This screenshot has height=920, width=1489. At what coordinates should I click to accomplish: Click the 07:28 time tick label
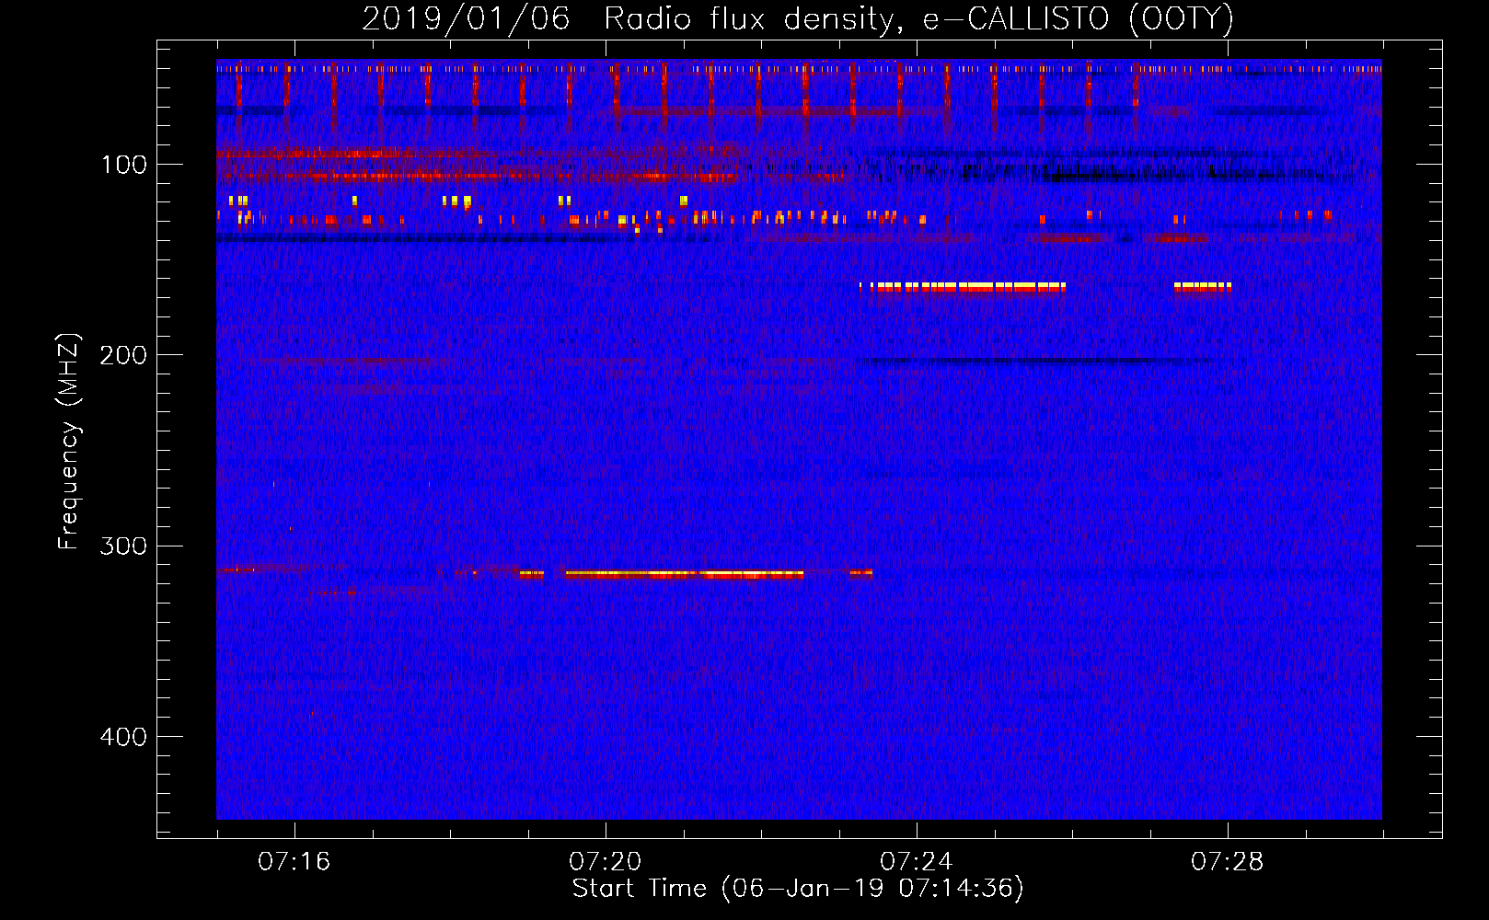pos(1228,862)
